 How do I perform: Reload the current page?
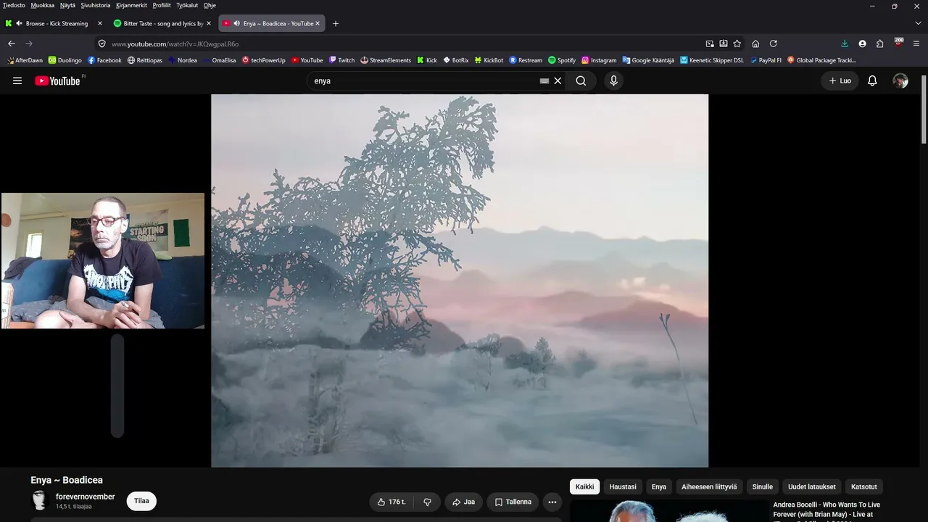pyautogui.click(x=773, y=43)
